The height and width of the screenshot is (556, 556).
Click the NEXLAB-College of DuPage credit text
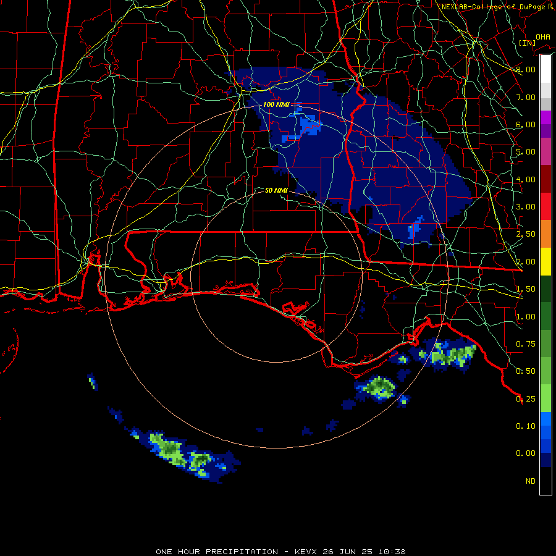coord(497,7)
